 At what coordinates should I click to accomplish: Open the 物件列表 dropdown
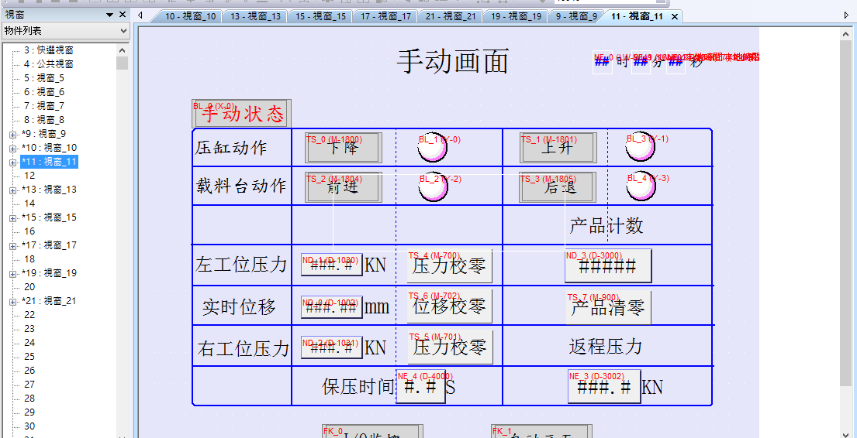point(123,30)
